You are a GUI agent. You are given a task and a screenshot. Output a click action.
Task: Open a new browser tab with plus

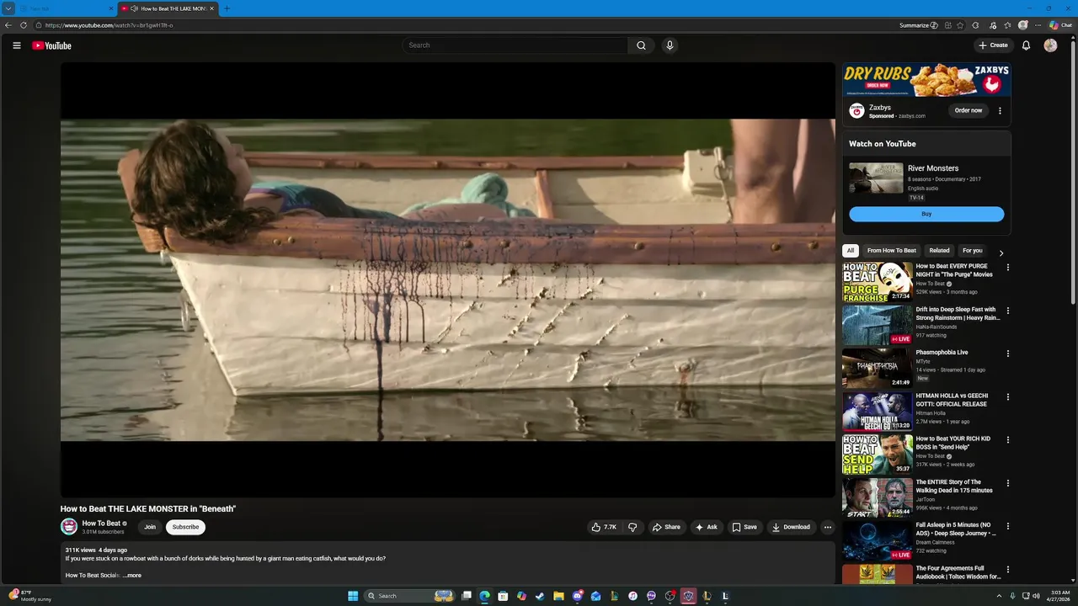pos(227,8)
